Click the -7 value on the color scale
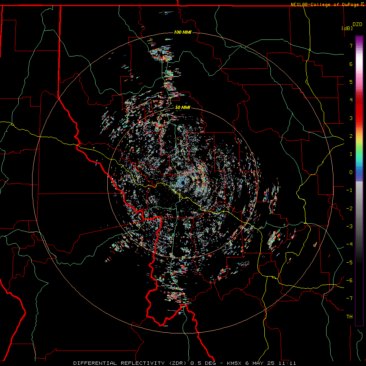This screenshot has height=366, width=366. [349, 298]
